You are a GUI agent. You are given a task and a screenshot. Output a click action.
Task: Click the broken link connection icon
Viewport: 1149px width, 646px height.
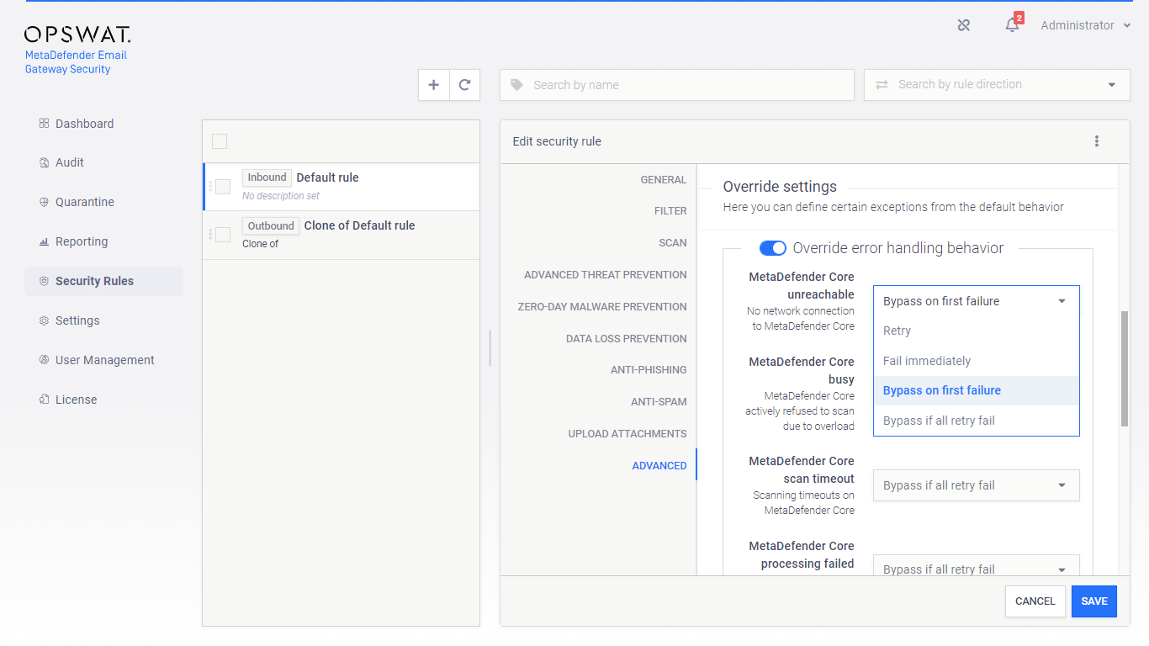(964, 25)
